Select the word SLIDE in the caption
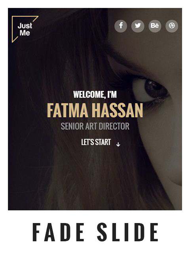 pyautogui.click(x=127, y=232)
